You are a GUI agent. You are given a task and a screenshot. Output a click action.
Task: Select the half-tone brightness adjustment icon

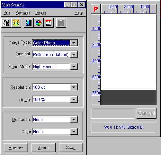[28, 23]
